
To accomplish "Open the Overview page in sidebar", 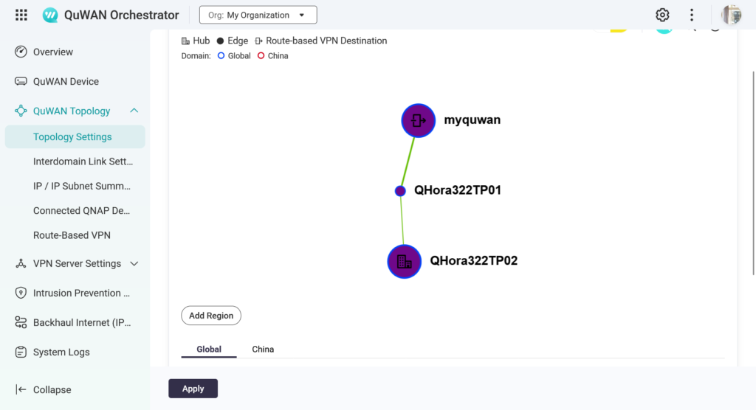I will click(x=52, y=52).
